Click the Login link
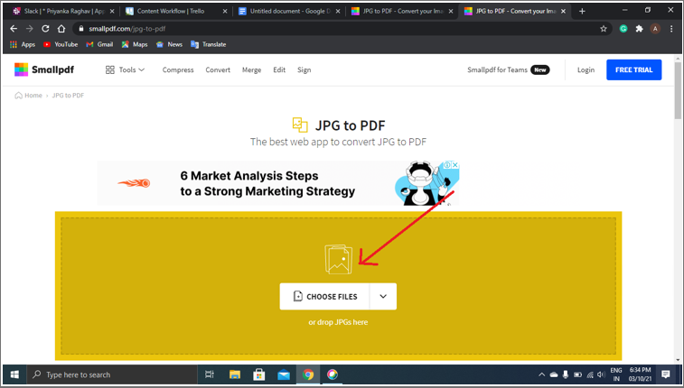684x388 pixels. pyautogui.click(x=586, y=69)
